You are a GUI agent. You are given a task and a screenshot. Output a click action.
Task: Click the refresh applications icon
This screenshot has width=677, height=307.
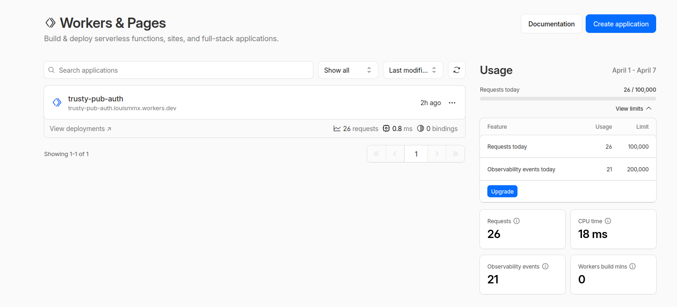(x=456, y=70)
